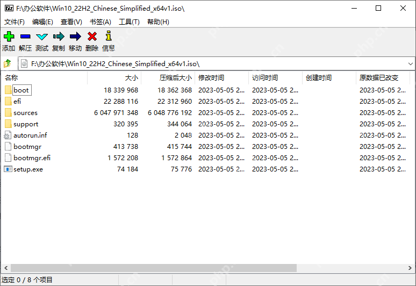Open the 查看(V) View menu
This screenshot has height=286, width=416.
[x=71, y=22]
